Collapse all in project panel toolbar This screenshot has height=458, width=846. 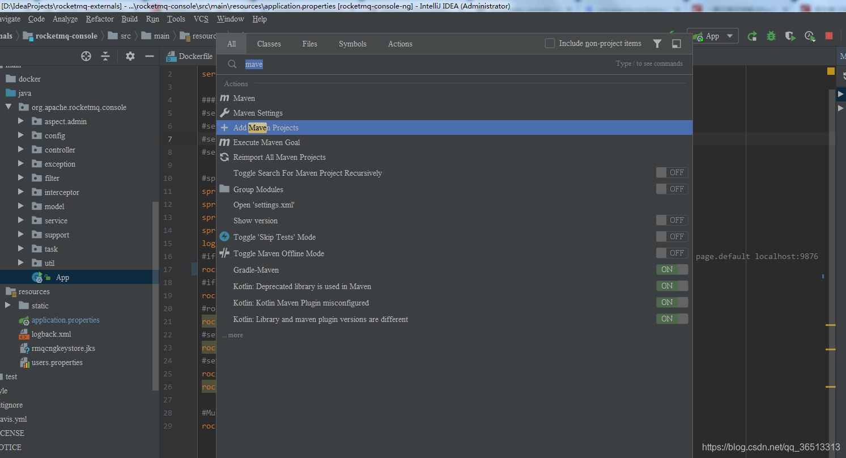tap(105, 56)
